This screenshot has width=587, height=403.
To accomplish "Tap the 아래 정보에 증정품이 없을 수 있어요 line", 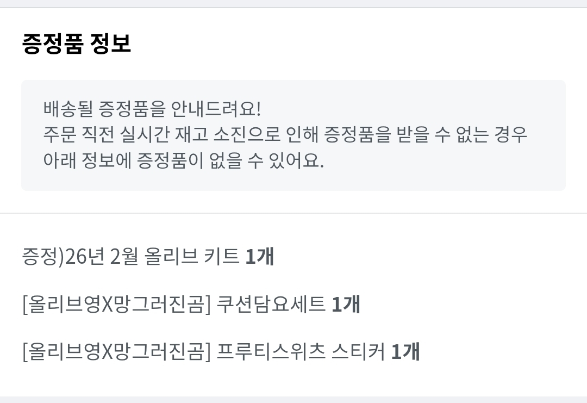I will pyautogui.click(x=183, y=161).
